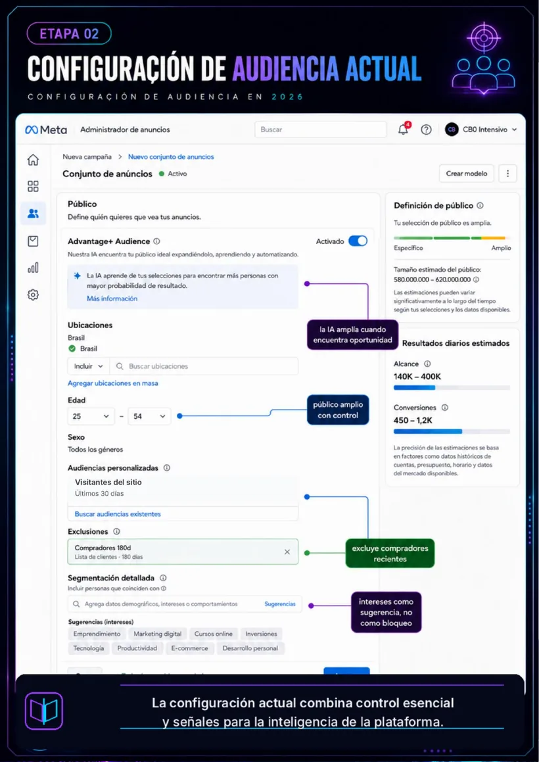The image size is (539, 762).
Task: Click info icon beside Exclusiones
Action: pos(116,532)
